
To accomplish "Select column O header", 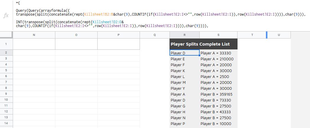I will click(76, 35).
